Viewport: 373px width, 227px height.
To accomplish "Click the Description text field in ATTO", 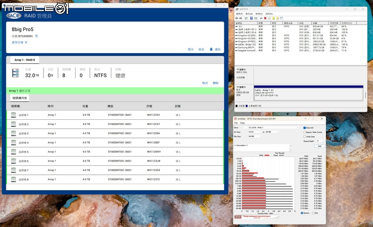I will 262,147.
